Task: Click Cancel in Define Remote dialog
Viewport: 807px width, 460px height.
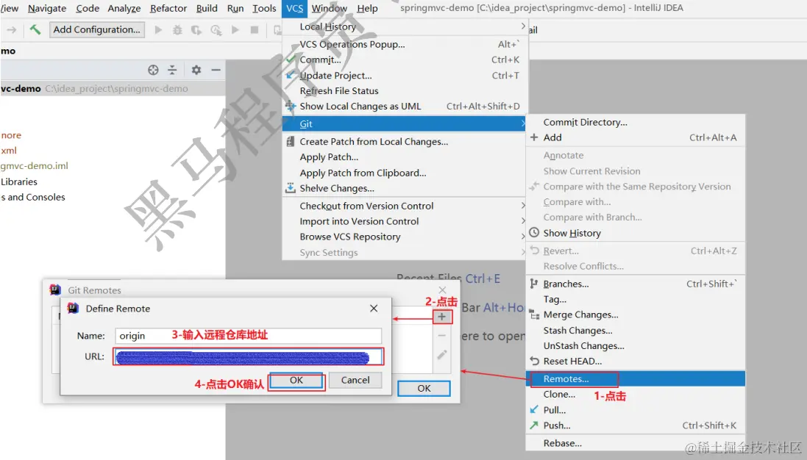Action: [x=355, y=381]
